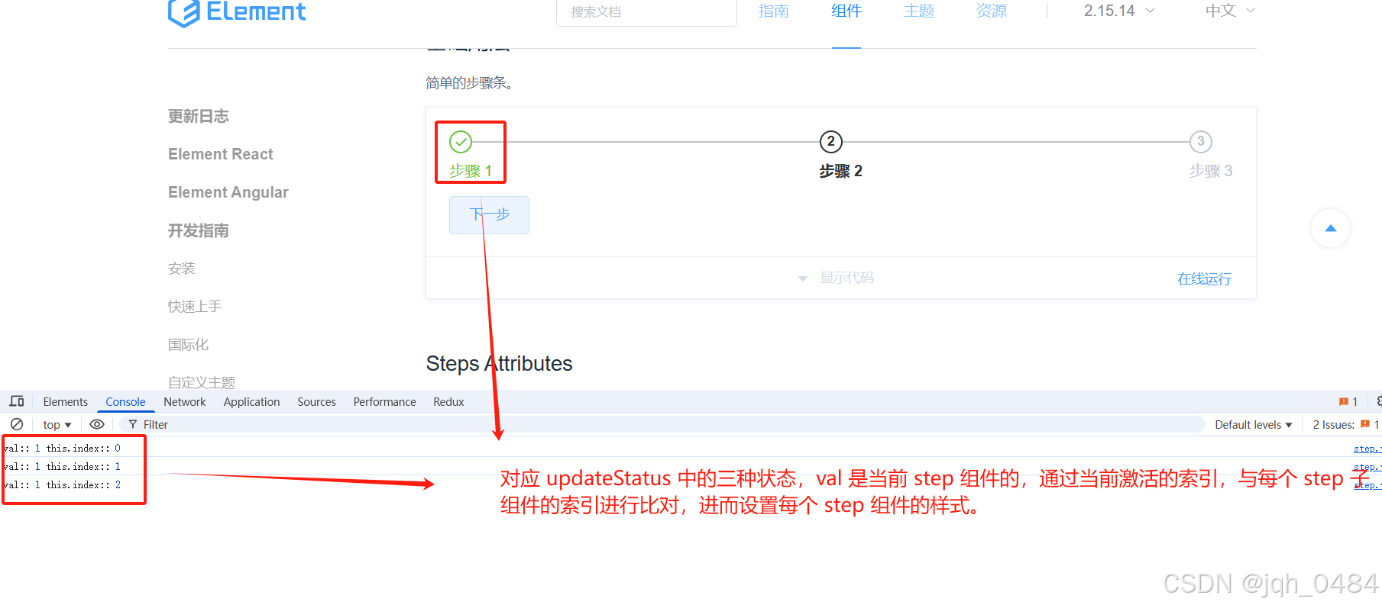This screenshot has width=1382, height=608.
Task: Expand 显示代码 code section
Action: (x=837, y=278)
